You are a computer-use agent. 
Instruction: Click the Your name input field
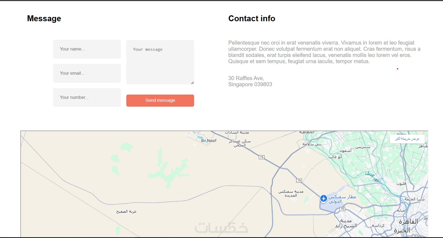coord(87,49)
